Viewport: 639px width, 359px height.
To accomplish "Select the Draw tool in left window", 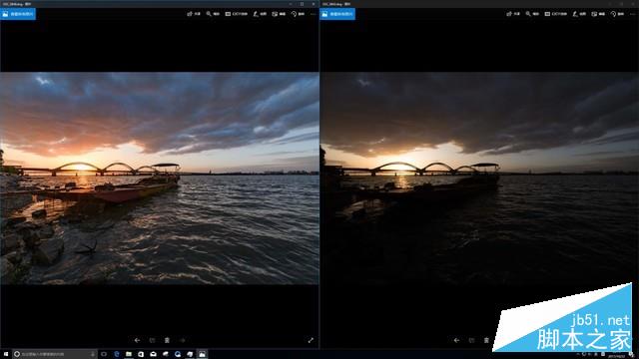I will pyautogui.click(x=260, y=14).
